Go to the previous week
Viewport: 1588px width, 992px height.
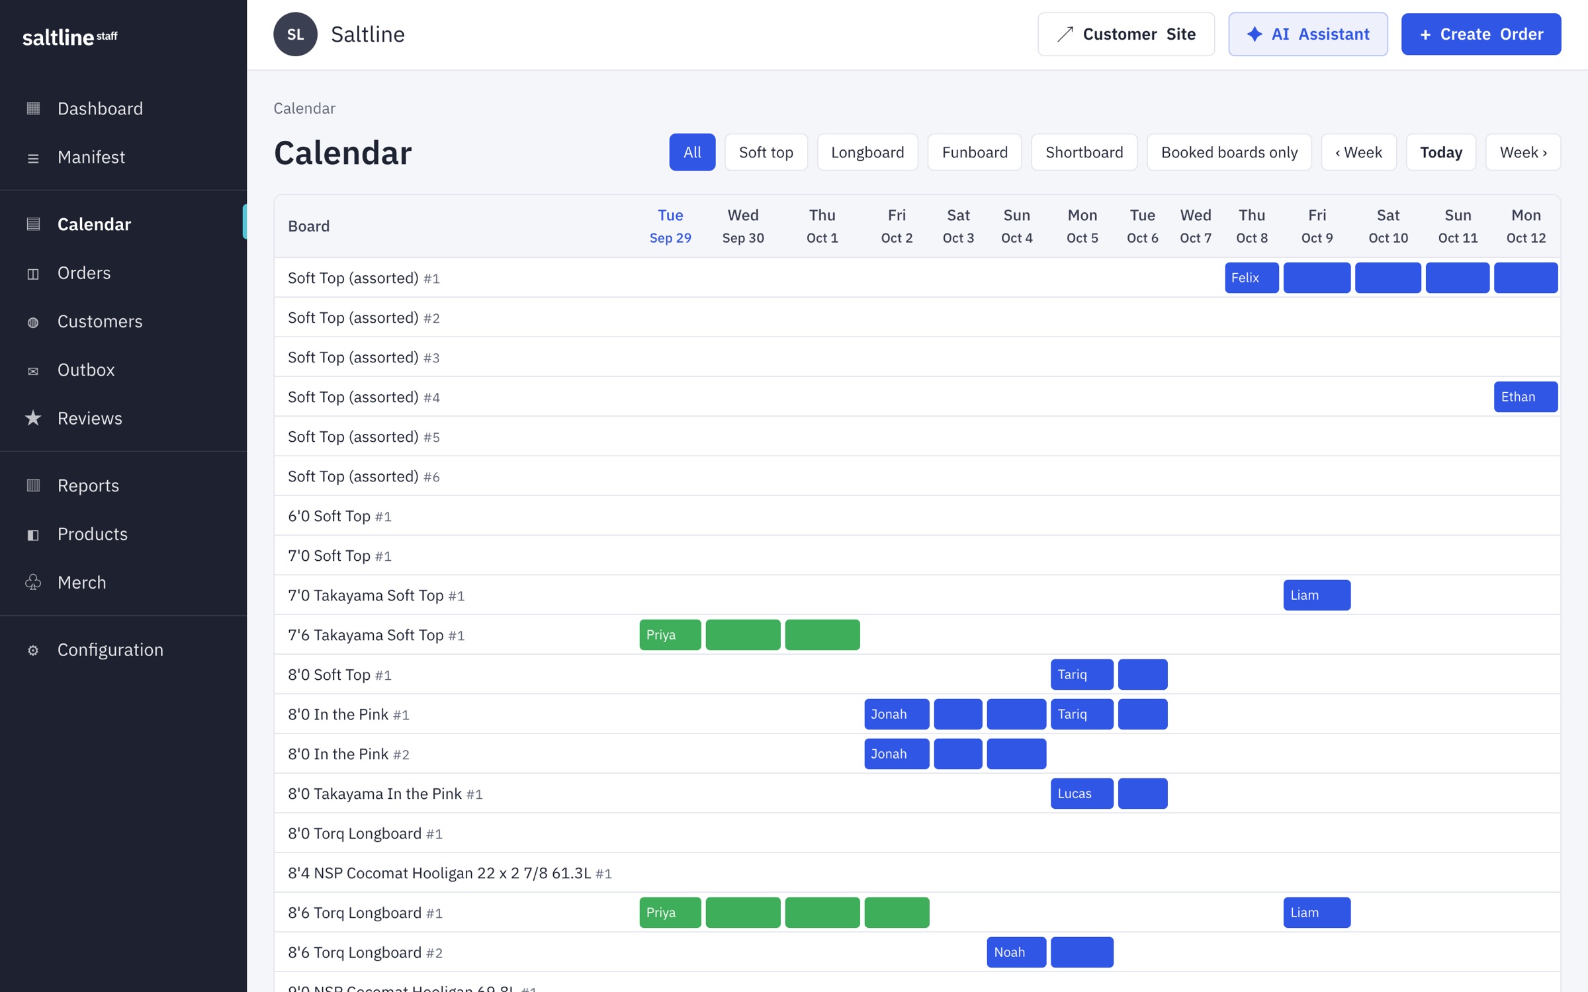[1358, 152]
